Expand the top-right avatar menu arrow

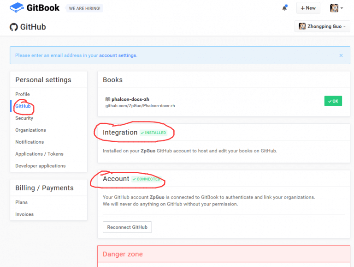[x=342, y=8]
